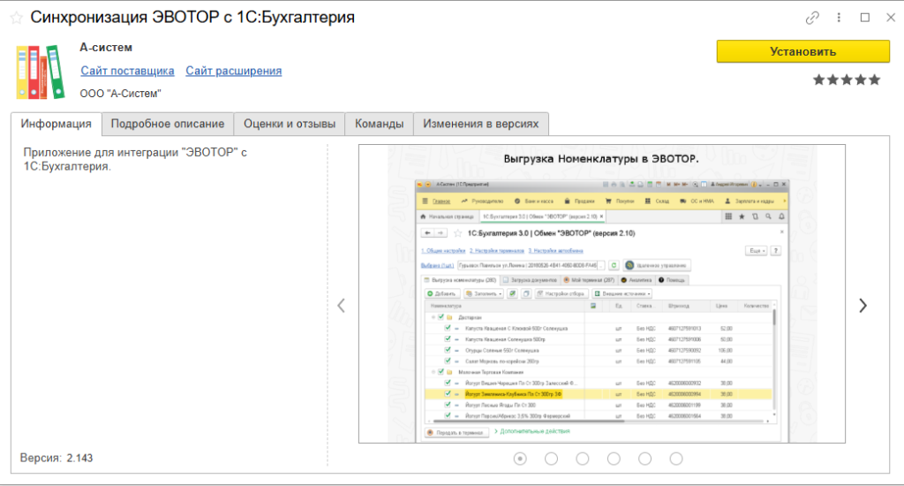
Task: Click the colored binders extension logo
Action: click(41, 72)
